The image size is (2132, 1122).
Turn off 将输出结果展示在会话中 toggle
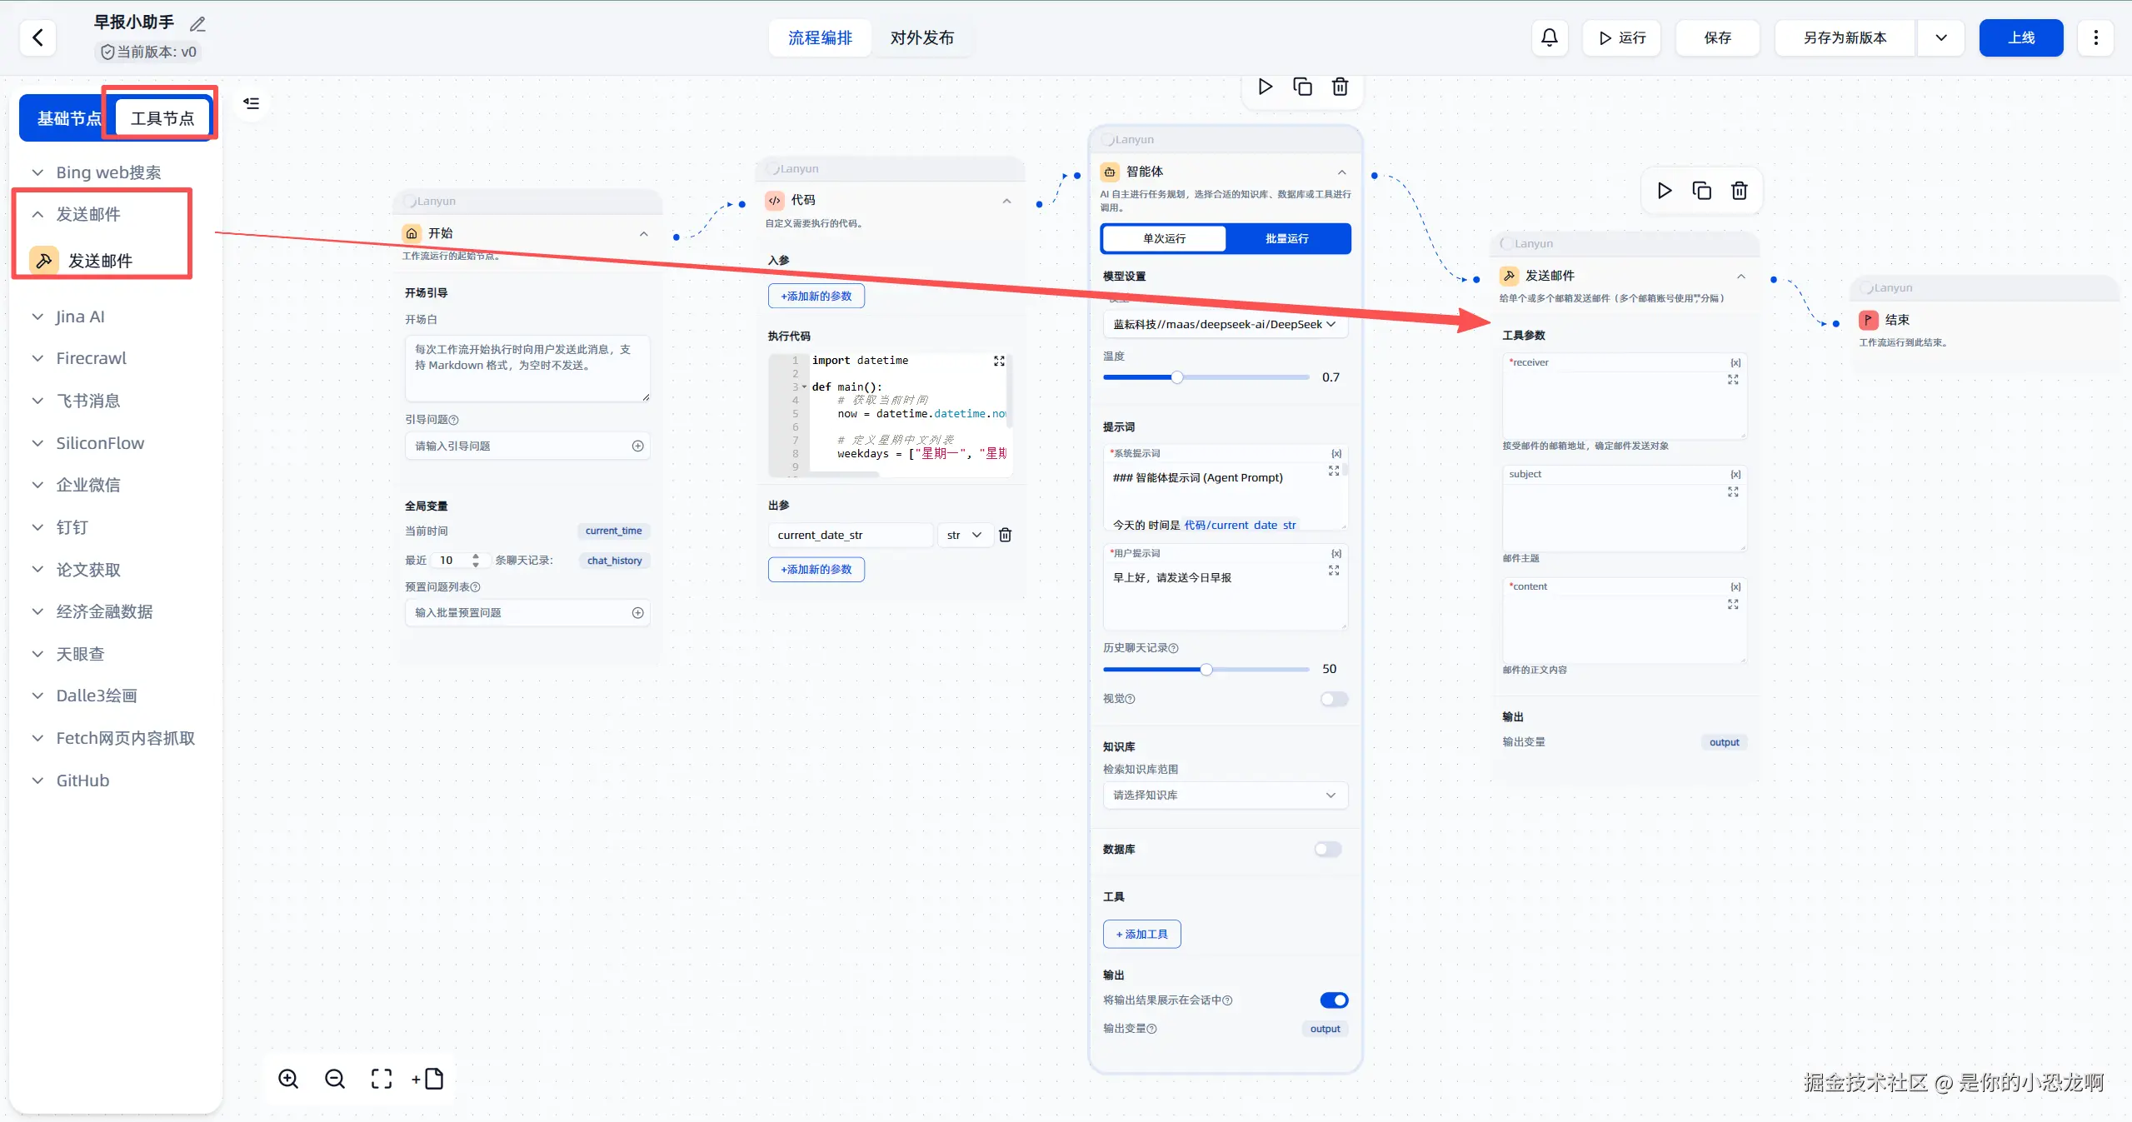point(1333,1000)
